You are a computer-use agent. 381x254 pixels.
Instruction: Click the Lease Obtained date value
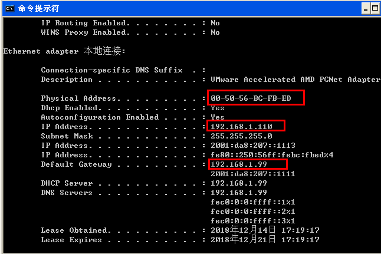click(x=265, y=230)
